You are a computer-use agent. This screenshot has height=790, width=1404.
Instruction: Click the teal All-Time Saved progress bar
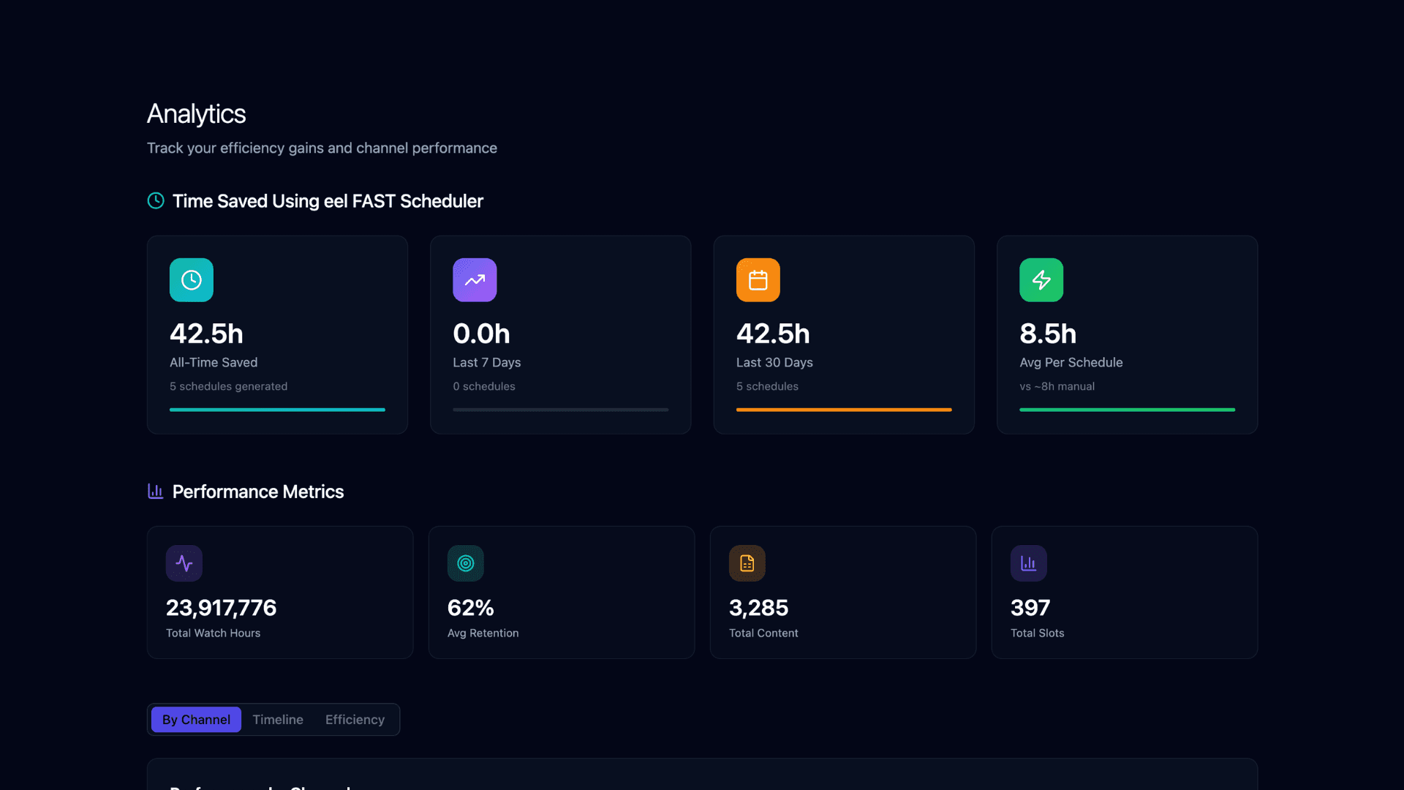click(x=277, y=410)
